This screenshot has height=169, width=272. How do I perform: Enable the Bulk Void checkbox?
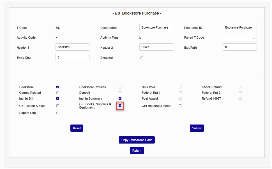pyautogui.click(x=180, y=87)
